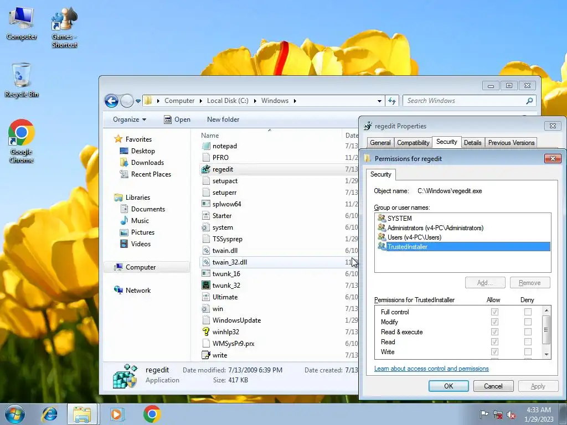This screenshot has width=567, height=425.
Task: Select the winhlp32 help icon
Action: click(206, 332)
